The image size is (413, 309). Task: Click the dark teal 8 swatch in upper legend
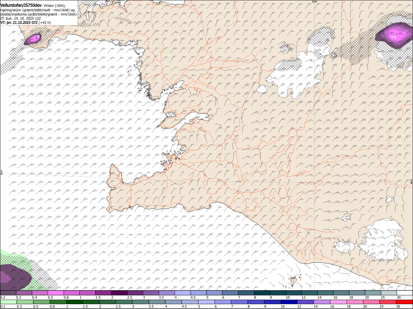(x=262, y=293)
